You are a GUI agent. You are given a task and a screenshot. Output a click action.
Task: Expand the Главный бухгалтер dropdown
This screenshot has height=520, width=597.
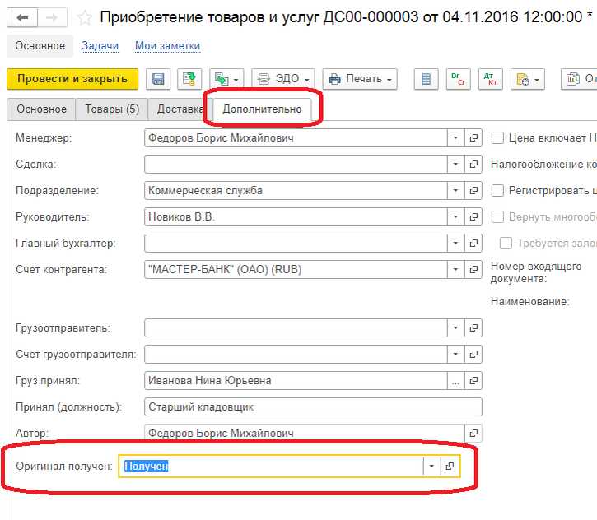(455, 243)
